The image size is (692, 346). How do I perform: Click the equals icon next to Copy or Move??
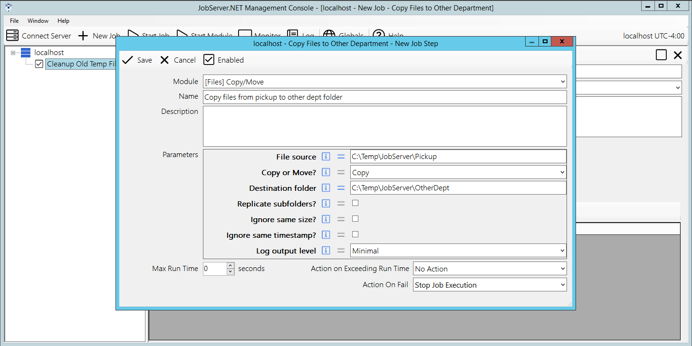pos(341,172)
